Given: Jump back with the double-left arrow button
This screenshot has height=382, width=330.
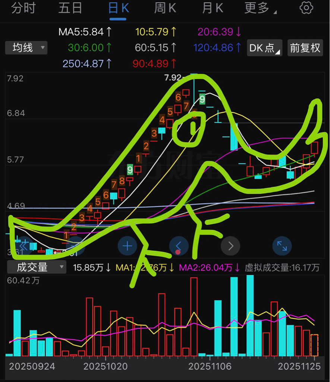Looking at the screenshot, I should coord(24,246).
